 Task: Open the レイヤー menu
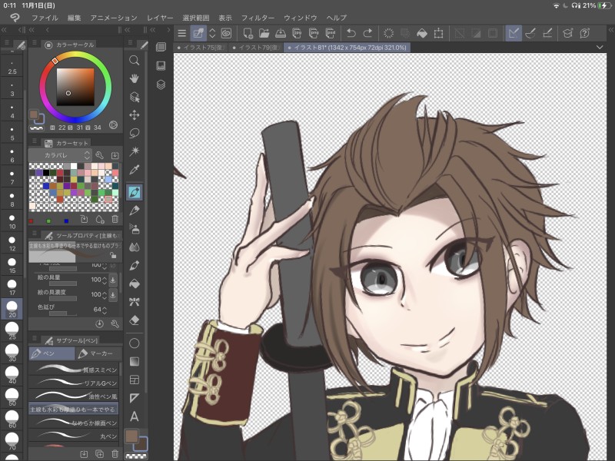click(x=160, y=18)
